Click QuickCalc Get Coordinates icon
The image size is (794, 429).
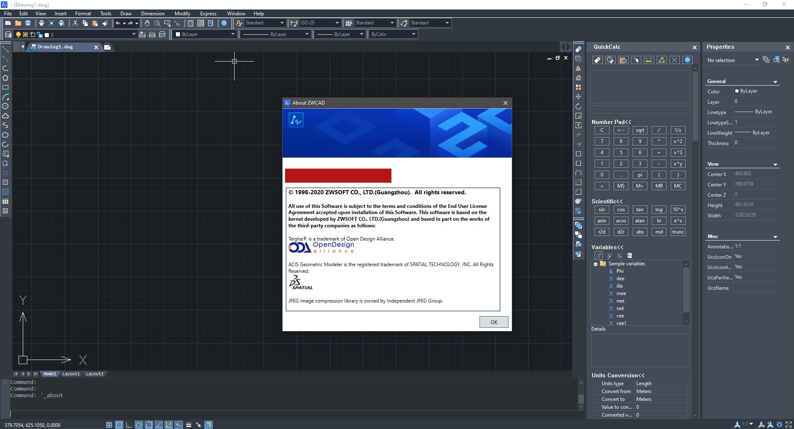click(x=636, y=60)
